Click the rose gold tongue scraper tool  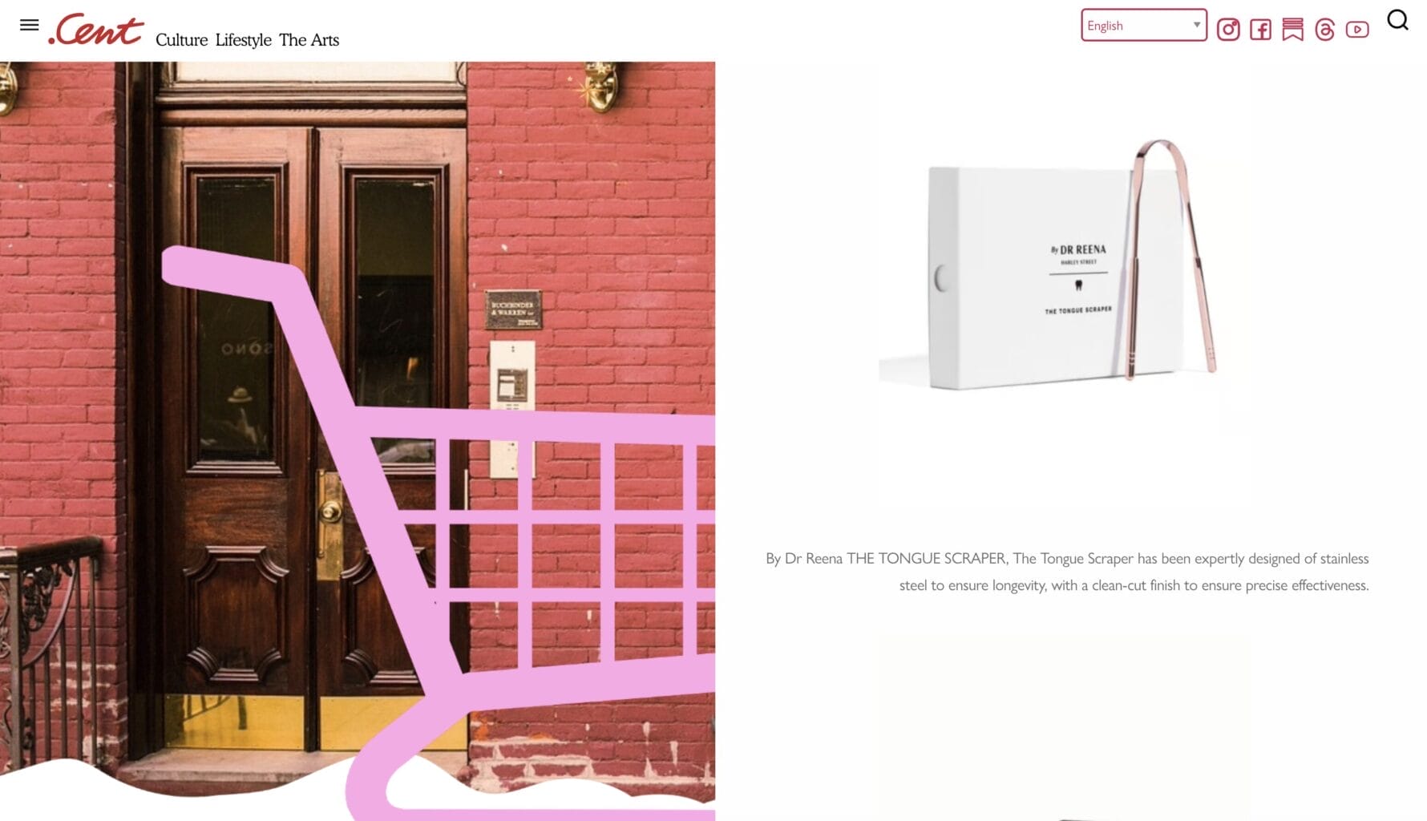tap(1172, 257)
